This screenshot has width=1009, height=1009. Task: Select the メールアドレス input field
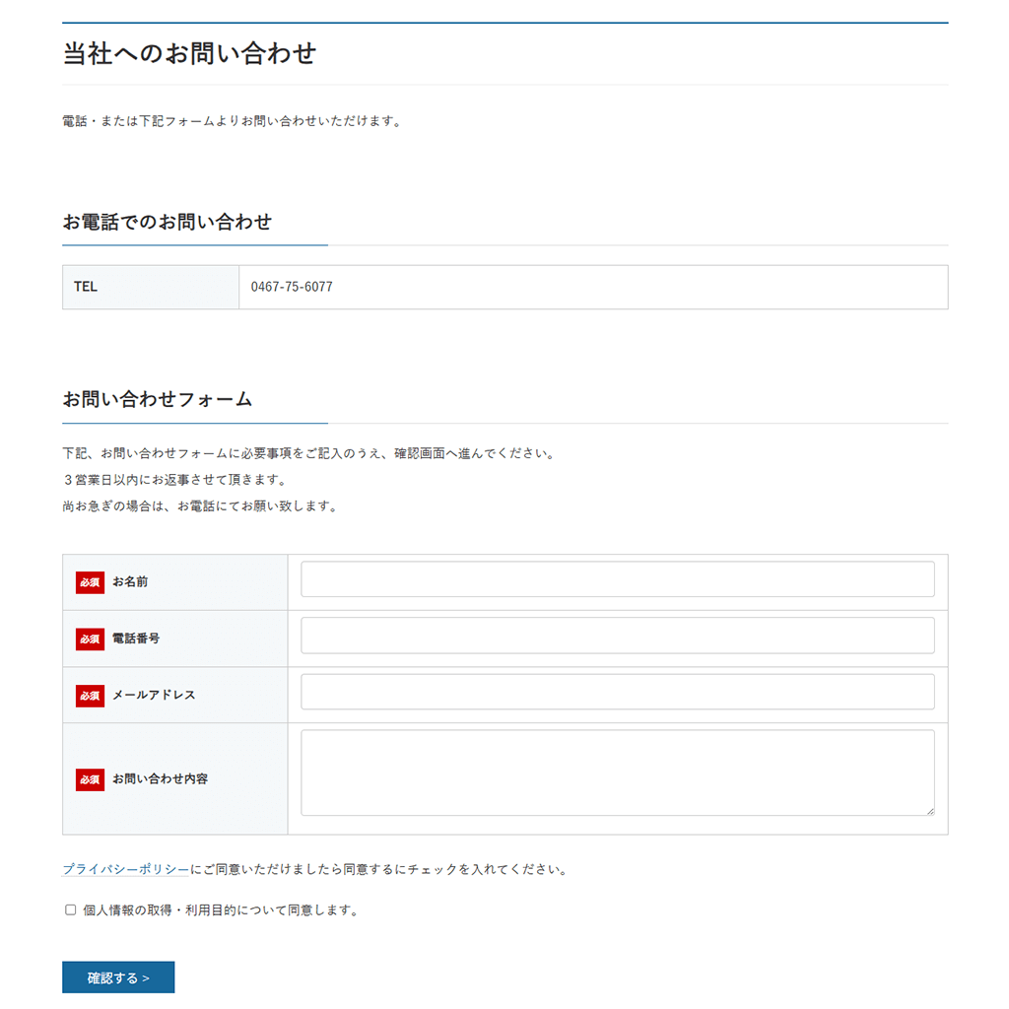click(x=617, y=692)
